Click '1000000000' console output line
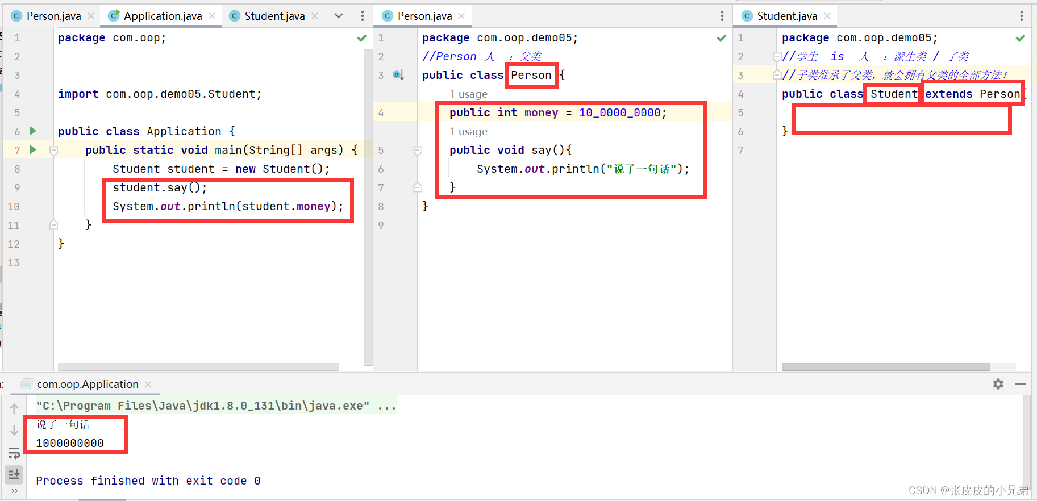The image size is (1037, 501). click(70, 443)
